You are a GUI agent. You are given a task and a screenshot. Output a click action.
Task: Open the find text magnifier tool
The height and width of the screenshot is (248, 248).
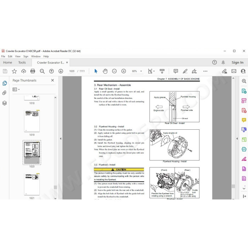42,71
